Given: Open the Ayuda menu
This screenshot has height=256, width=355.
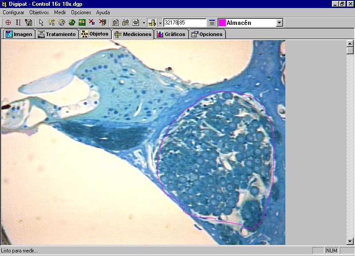Looking at the screenshot, I should pyautogui.click(x=103, y=12).
